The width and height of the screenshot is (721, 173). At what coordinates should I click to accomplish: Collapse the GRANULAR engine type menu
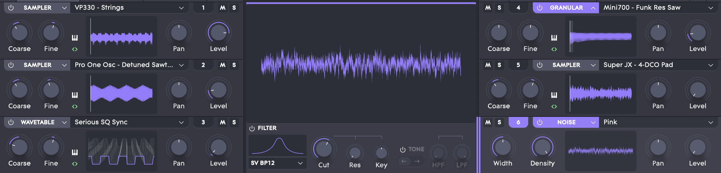[593, 8]
